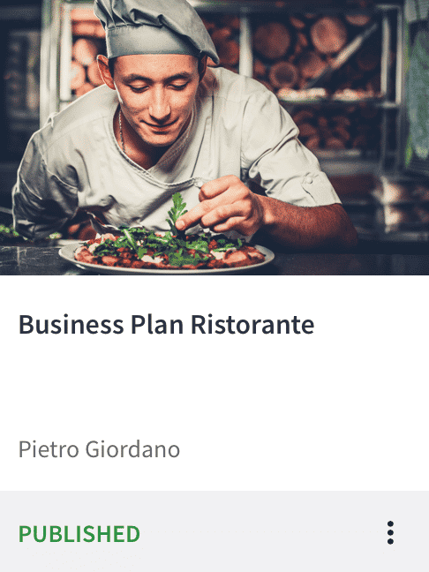Click blank white area under card title
This screenshot has height=572, width=429.
[x=214, y=387]
